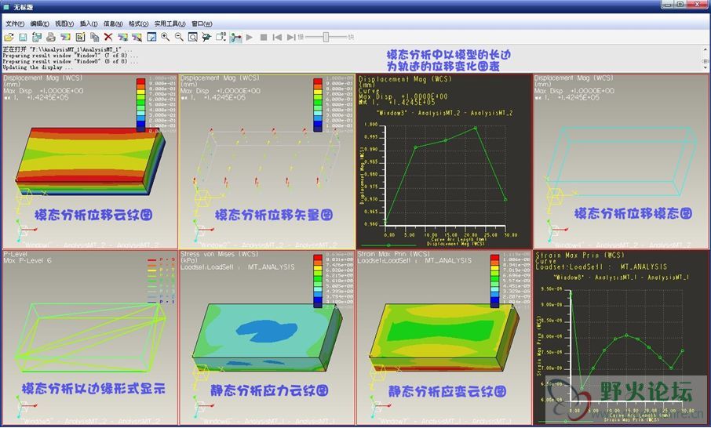Click the Step Forward animation button
This screenshot has height=428, width=711.
(x=291, y=37)
